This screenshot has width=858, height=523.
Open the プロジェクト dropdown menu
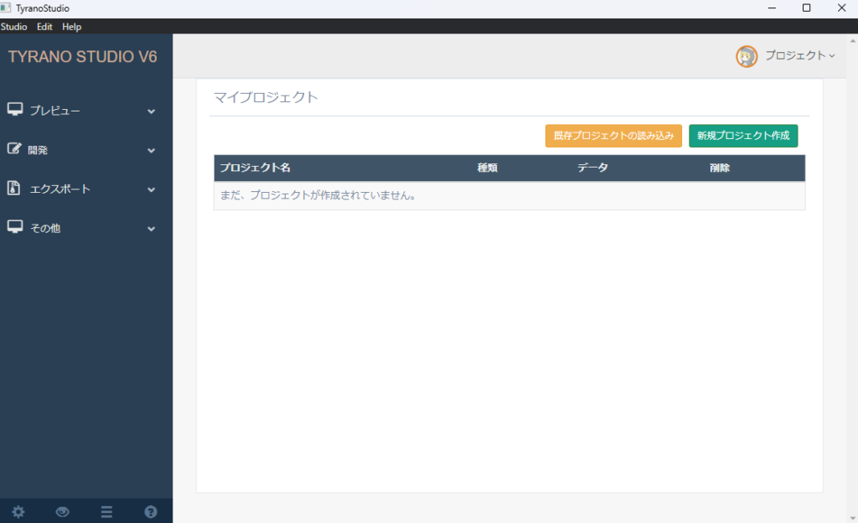pyautogui.click(x=799, y=56)
